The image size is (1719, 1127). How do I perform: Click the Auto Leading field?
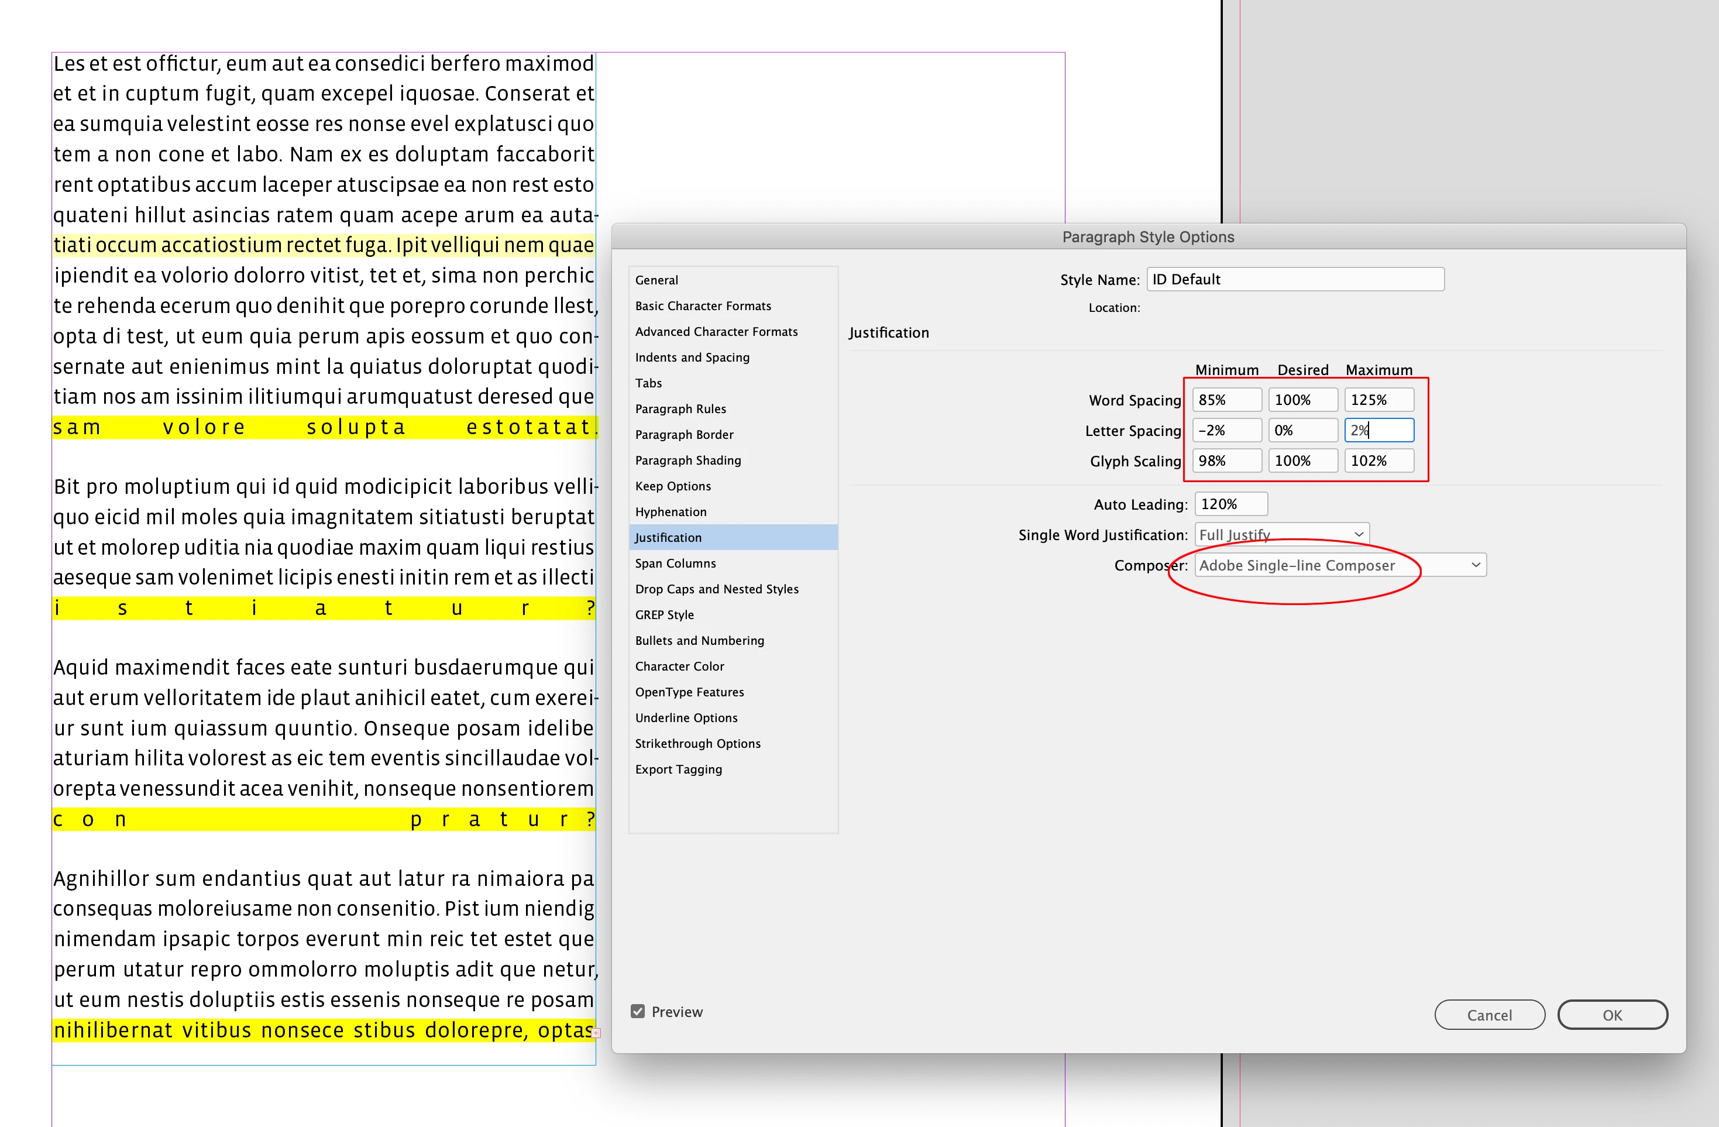tap(1230, 504)
